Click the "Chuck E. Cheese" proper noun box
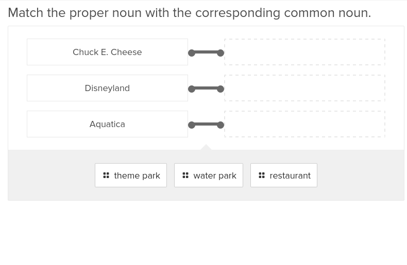 107,52
